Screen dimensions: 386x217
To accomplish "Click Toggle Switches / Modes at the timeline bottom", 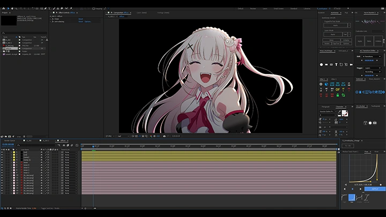I will [x=50, y=208].
